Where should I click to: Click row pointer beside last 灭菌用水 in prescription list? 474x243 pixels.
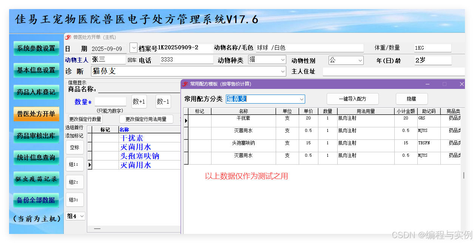(x=90, y=165)
